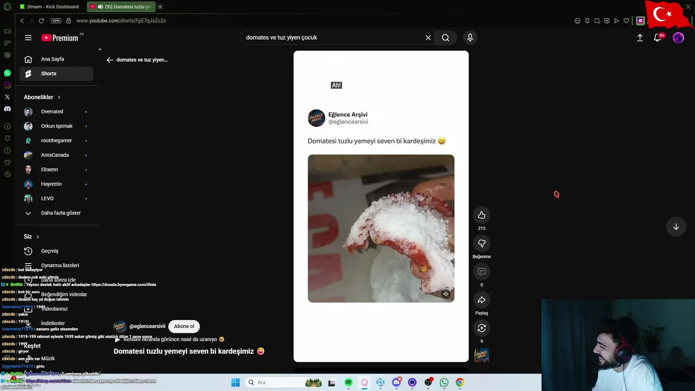Open the YouTube account avatar menu
The height and width of the screenshot is (391, 695).
678,37
